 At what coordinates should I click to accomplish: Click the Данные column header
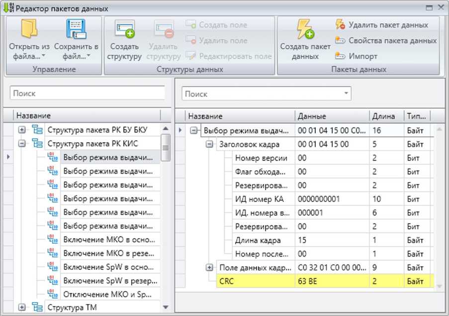332,116
